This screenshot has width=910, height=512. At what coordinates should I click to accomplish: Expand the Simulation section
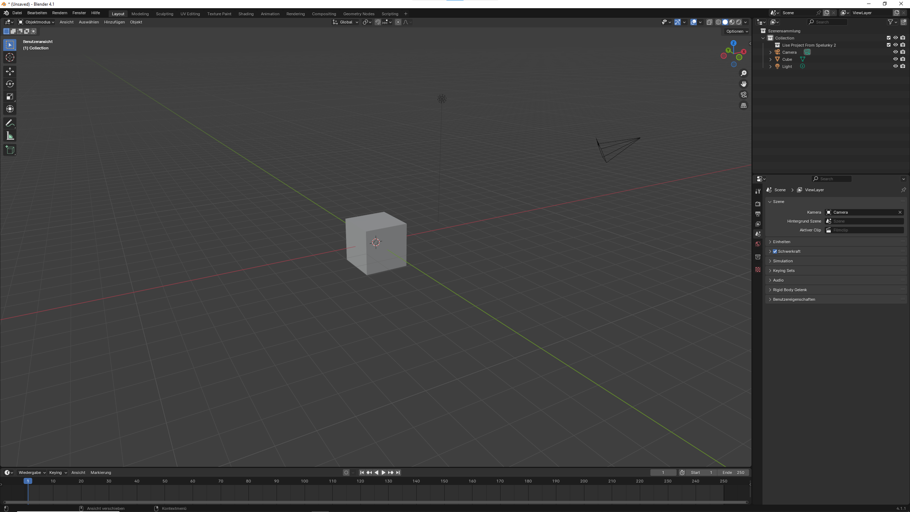[782, 261]
